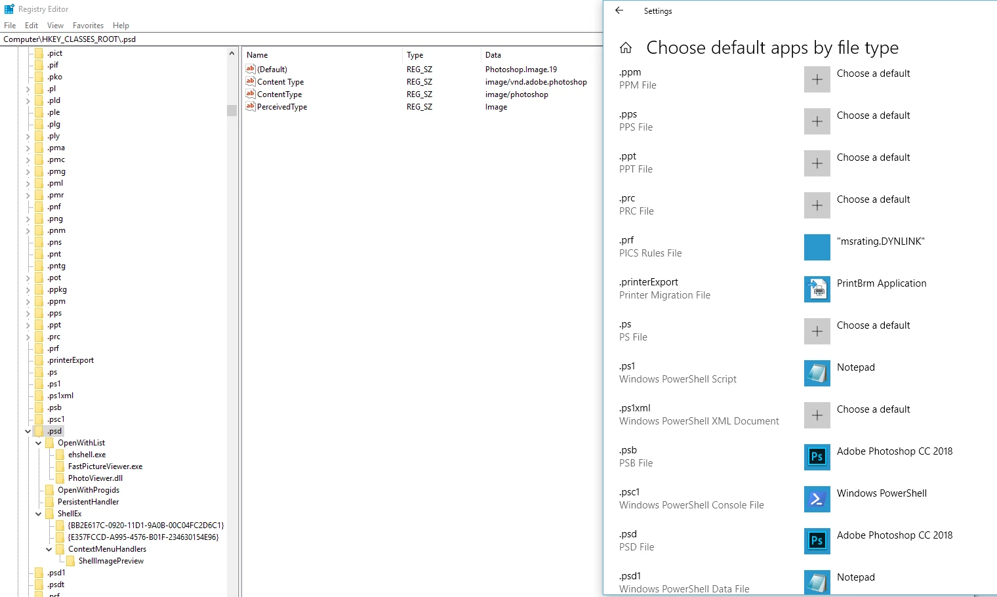The height and width of the screenshot is (597, 997).
Task: Click the plus icon for .ps1xml file
Action: (817, 415)
